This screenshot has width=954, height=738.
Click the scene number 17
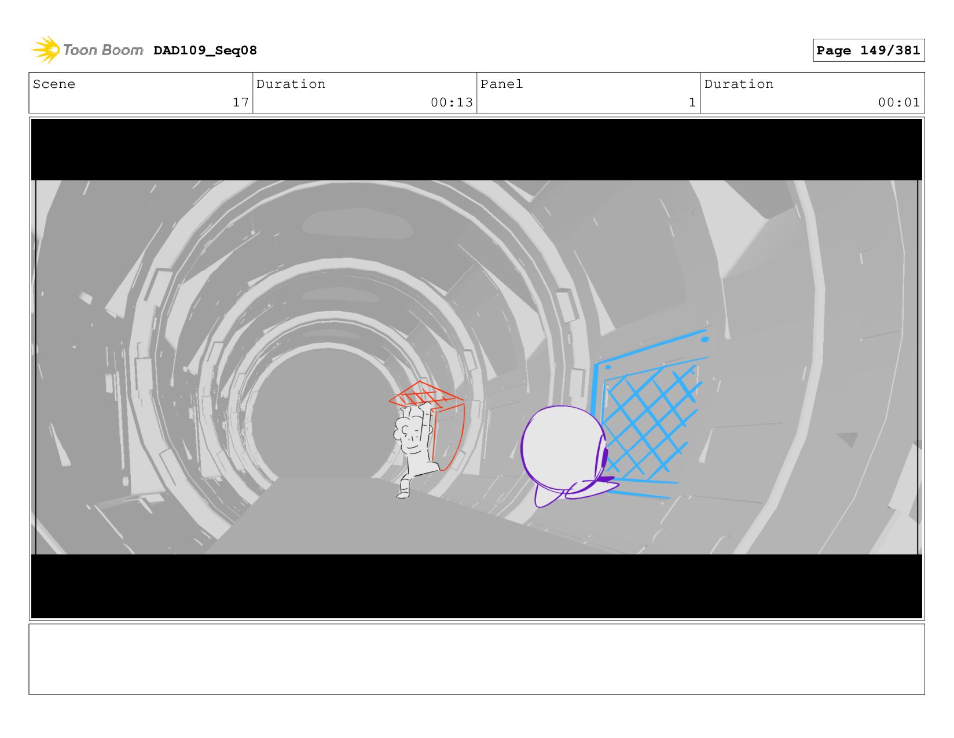click(x=240, y=102)
